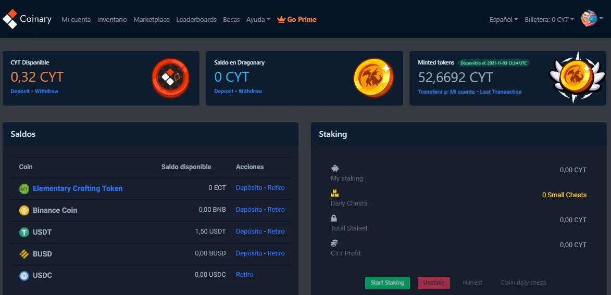This screenshot has height=295, width=611.
Task: Open the Marketplace page
Action: (152, 19)
